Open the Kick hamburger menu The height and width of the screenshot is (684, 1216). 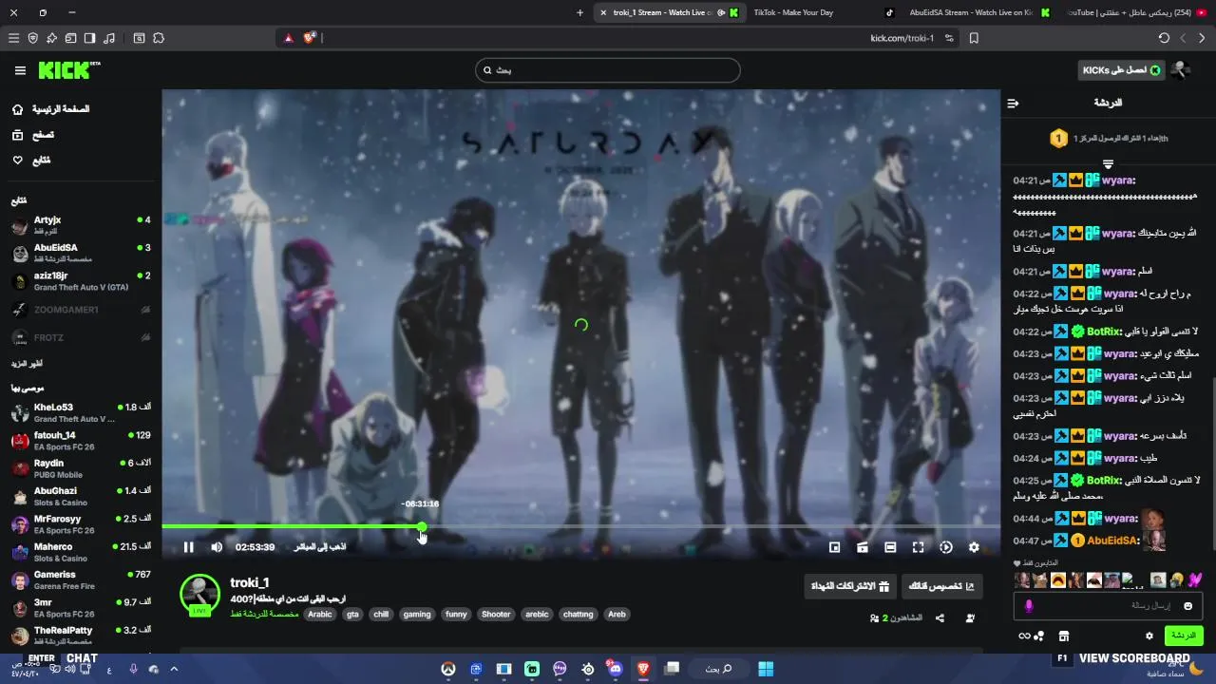(x=20, y=70)
